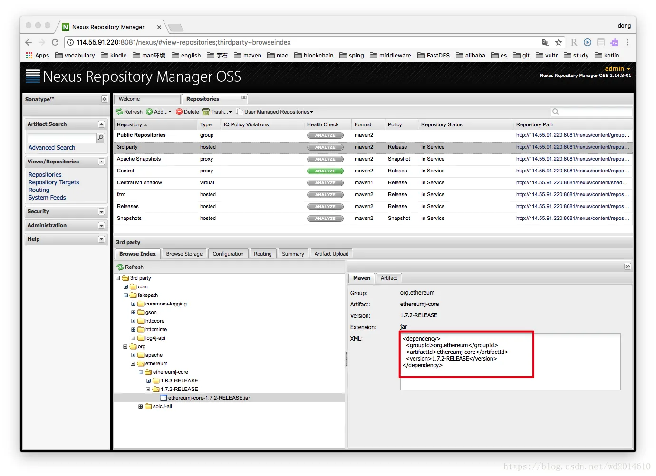Screen dimensions: 656x476
Task: Expand the Security panel
Action: [101, 211]
